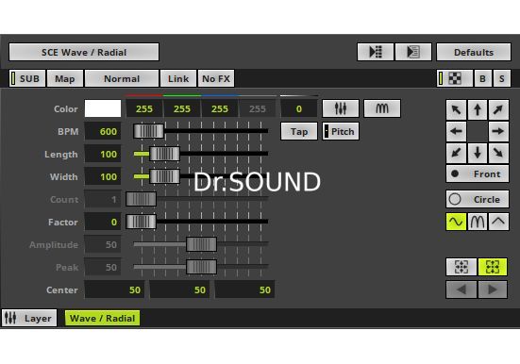Select the double-arch wave shape icon
This screenshot has height=364, width=520.
pyautogui.click(x=478, y=222)
